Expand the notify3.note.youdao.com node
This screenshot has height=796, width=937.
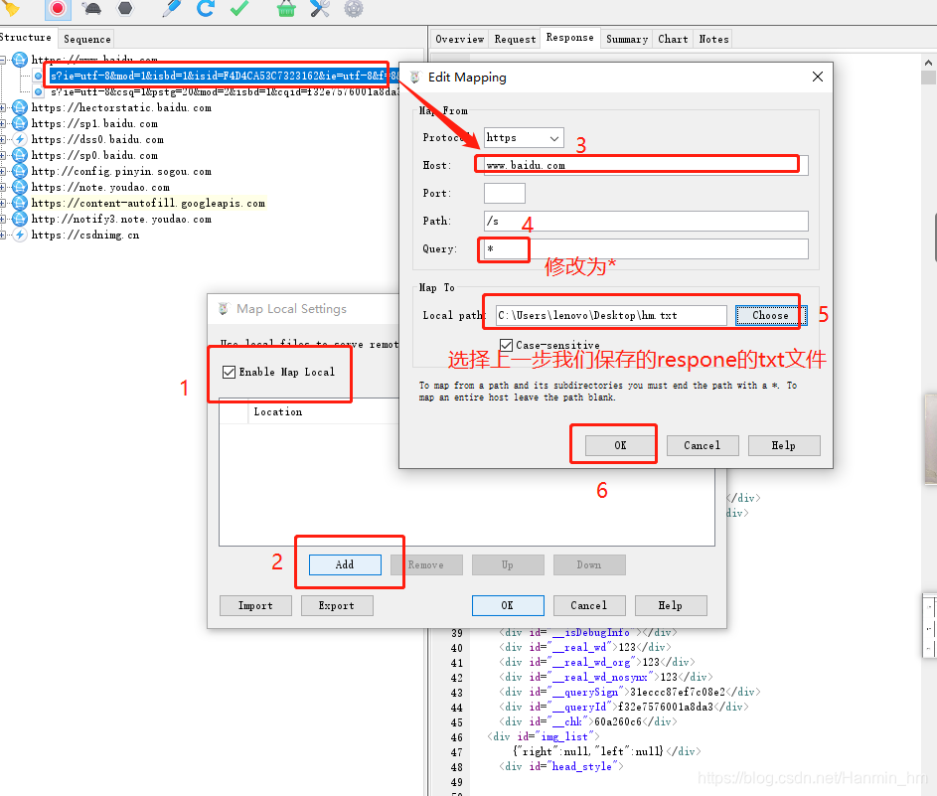(3, 220)
